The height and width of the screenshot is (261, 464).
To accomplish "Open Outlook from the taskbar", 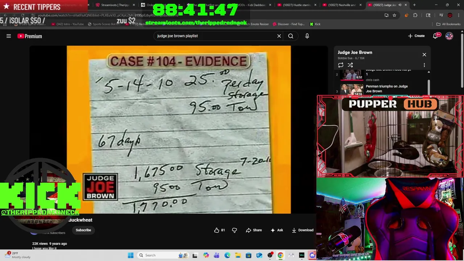I will 259,255.
